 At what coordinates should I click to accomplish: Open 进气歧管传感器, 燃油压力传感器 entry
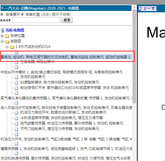click(72, 123)
